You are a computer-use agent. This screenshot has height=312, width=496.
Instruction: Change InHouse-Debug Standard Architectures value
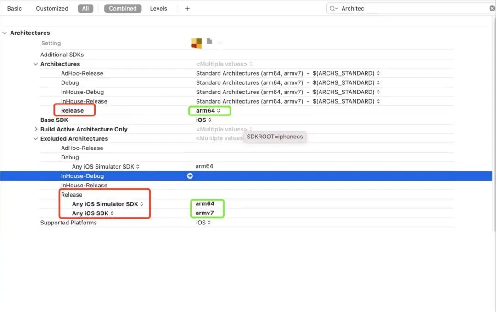tap(288, 92)
